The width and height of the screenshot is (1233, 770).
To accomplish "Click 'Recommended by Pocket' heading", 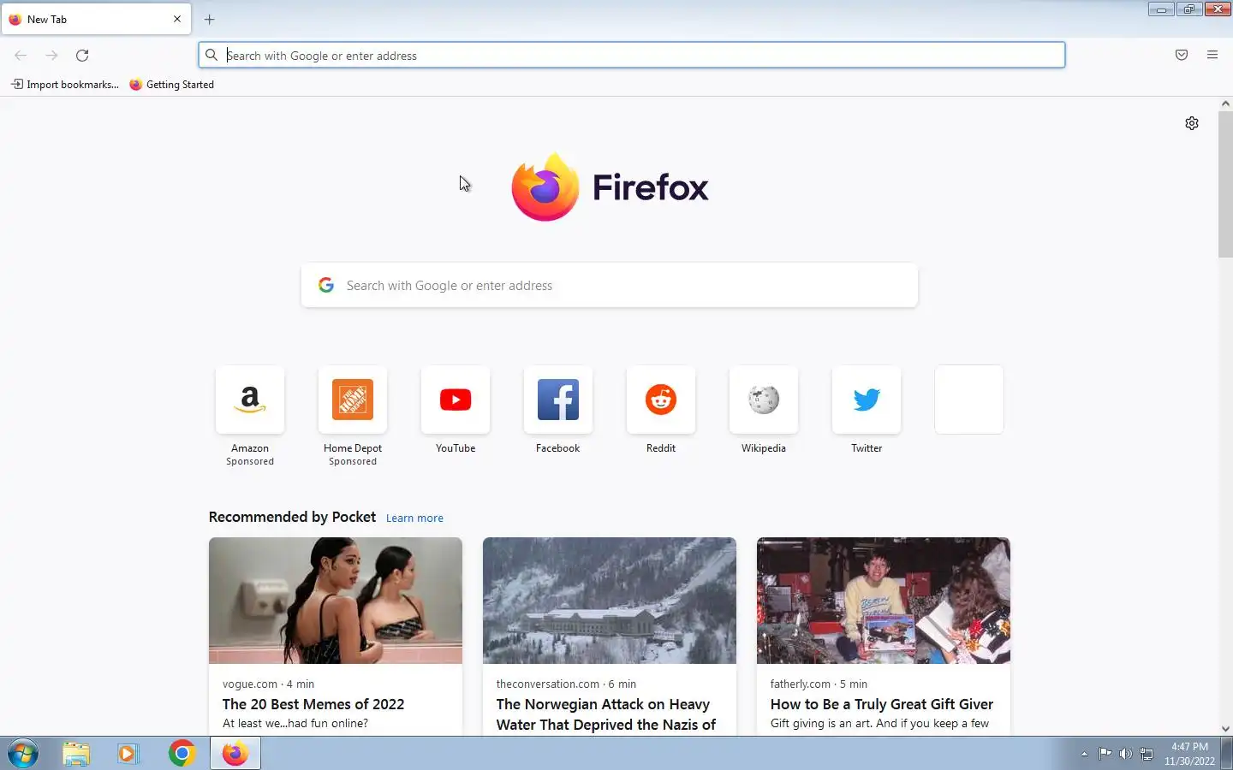I will tap(292, 517).
